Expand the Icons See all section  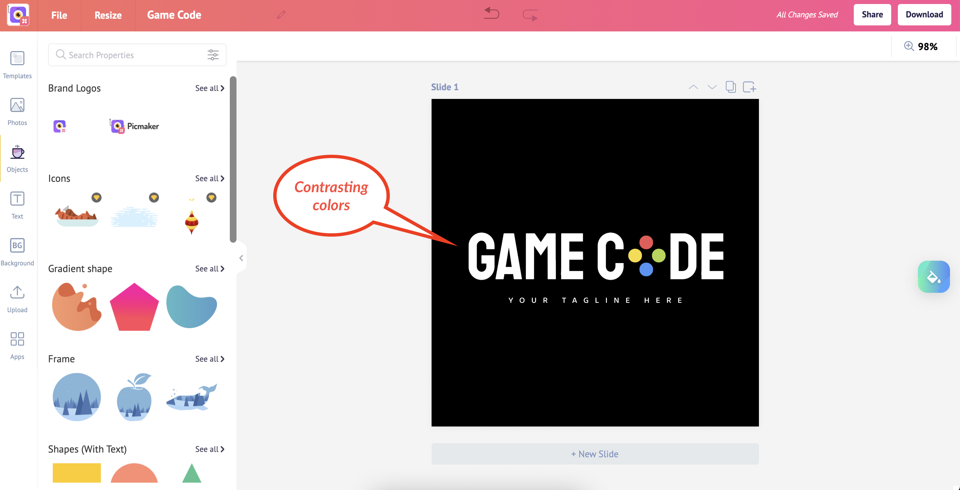pos(209,179)
